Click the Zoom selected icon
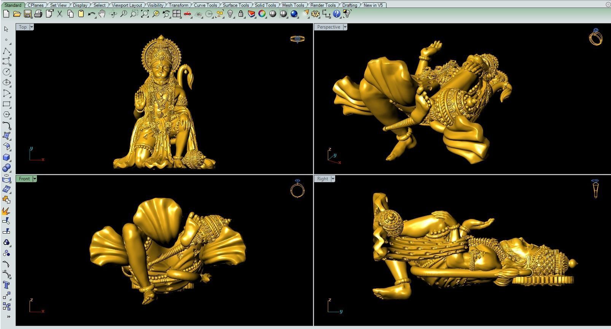This screenshot has height=329, width=611. [155, 14]
